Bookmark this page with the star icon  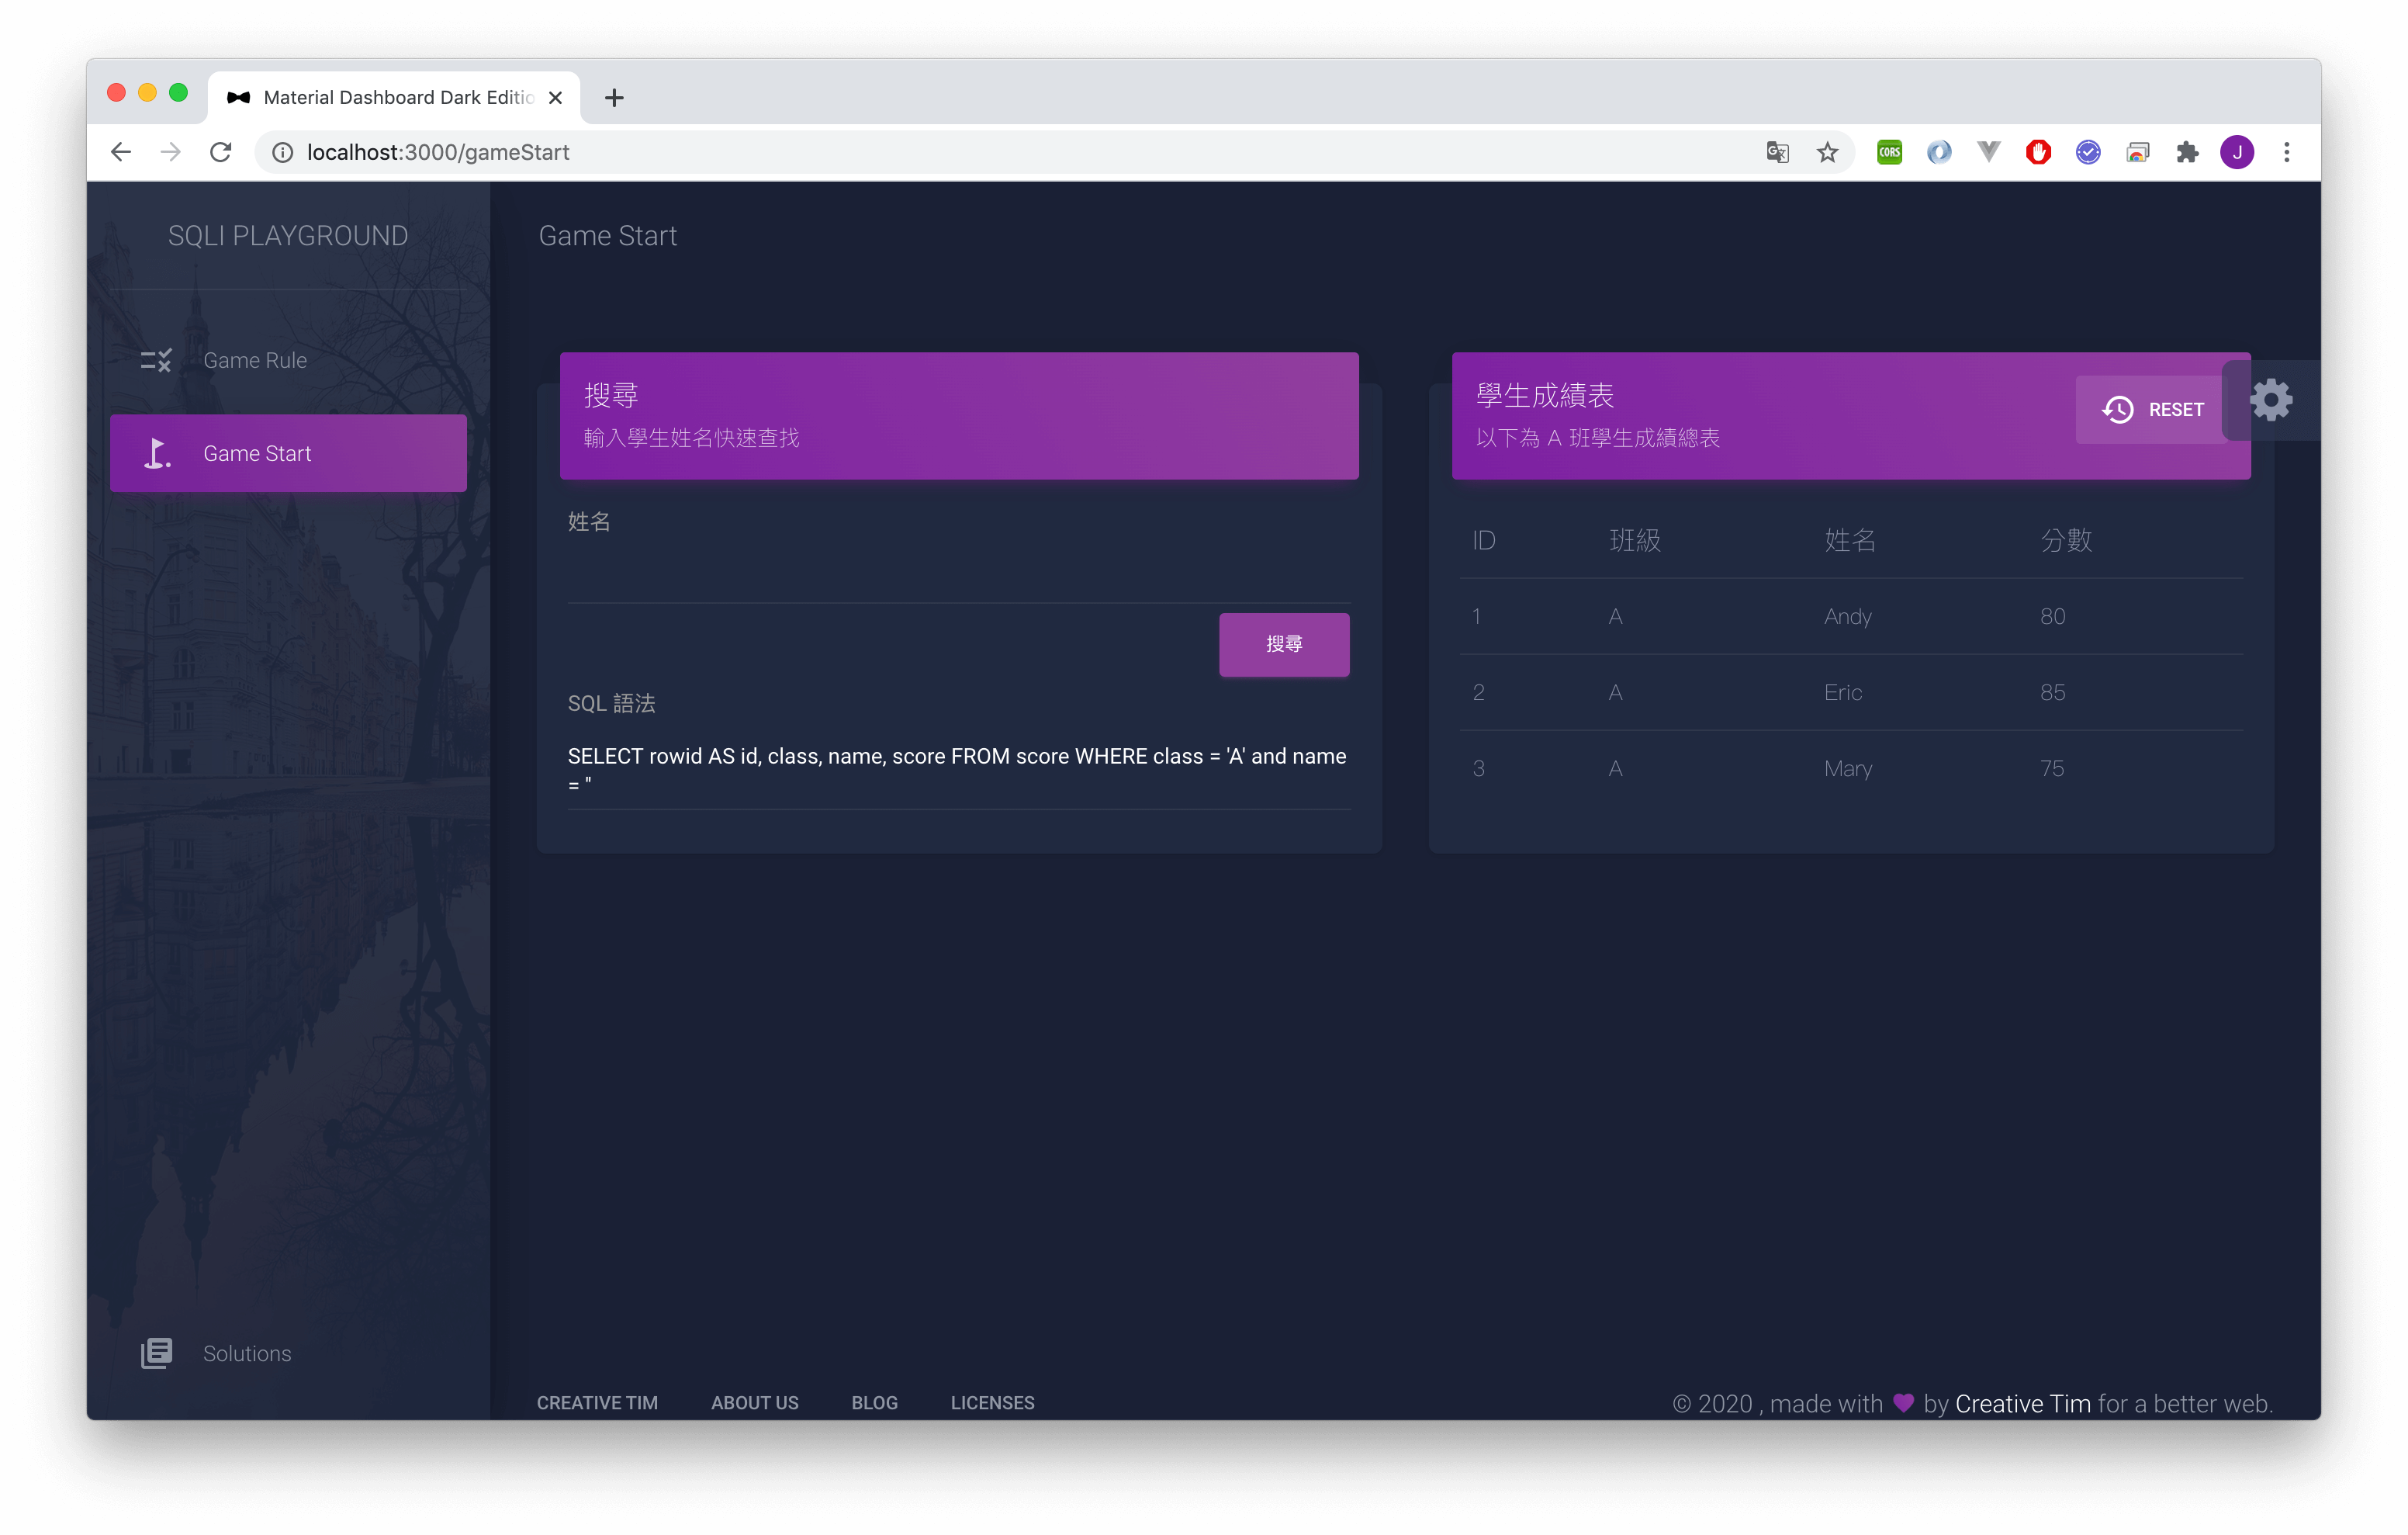(x=1827, y=152)
